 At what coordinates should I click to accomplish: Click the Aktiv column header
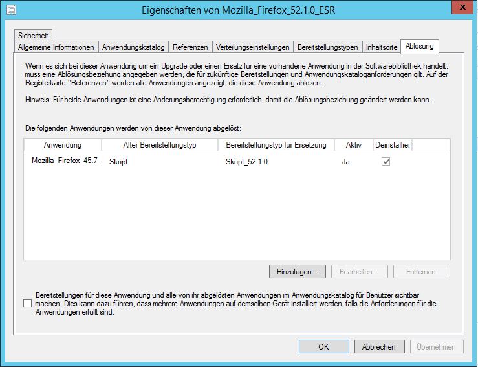pos(354,145)
